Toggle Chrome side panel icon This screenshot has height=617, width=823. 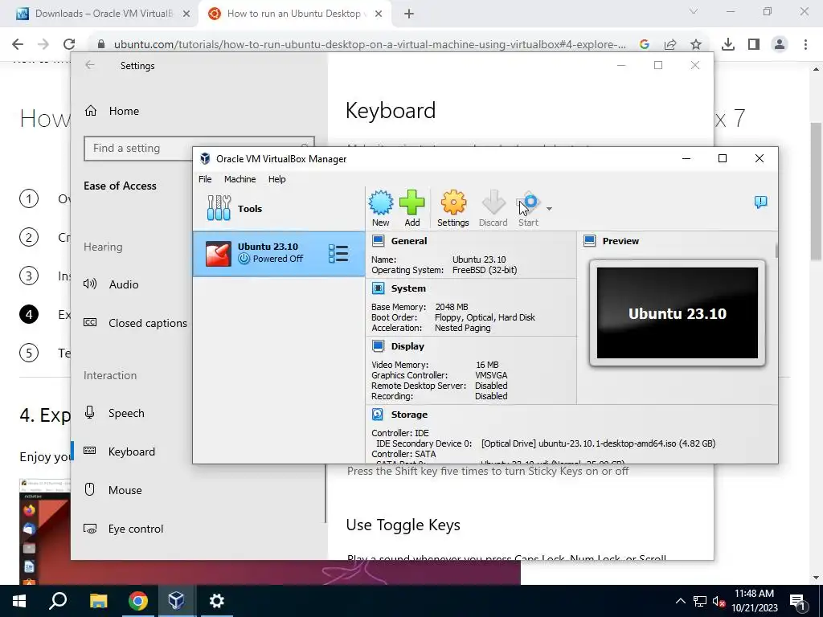click(754, 44)
